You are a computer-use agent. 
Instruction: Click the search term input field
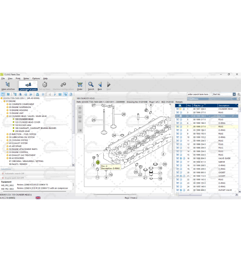pyautogui.click(x=199, y=94)
